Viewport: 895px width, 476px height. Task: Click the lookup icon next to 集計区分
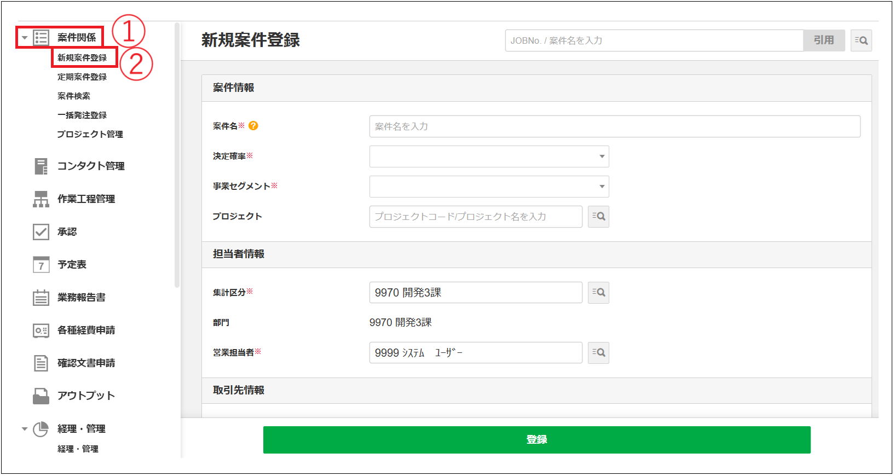tap(598, 293)
